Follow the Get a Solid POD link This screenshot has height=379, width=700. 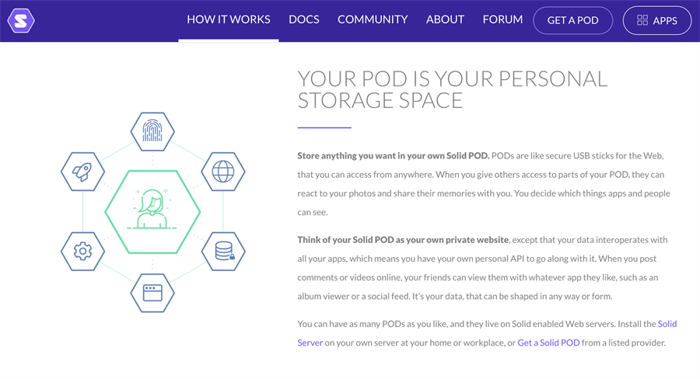pos(548,342)
